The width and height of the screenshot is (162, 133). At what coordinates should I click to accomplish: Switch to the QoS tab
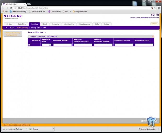click(45, 24)
